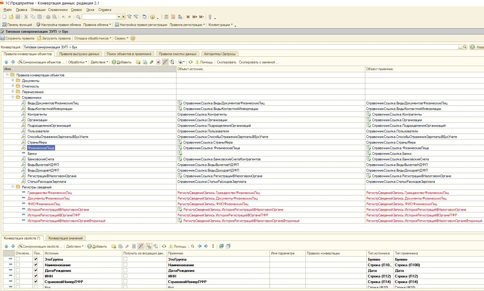Viewport: 484px width, 291px height.
Task: Click the Скопировать button
Action: [x=227, y=62]
